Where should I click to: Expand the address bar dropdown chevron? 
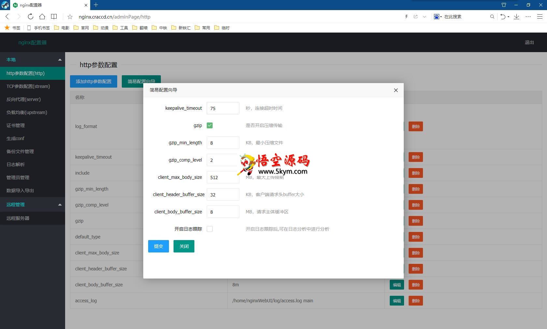[x=424, y=17]
